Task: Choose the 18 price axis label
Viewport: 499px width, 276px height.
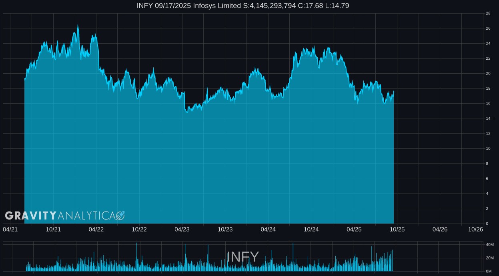Action: click(x=488, y=89)
